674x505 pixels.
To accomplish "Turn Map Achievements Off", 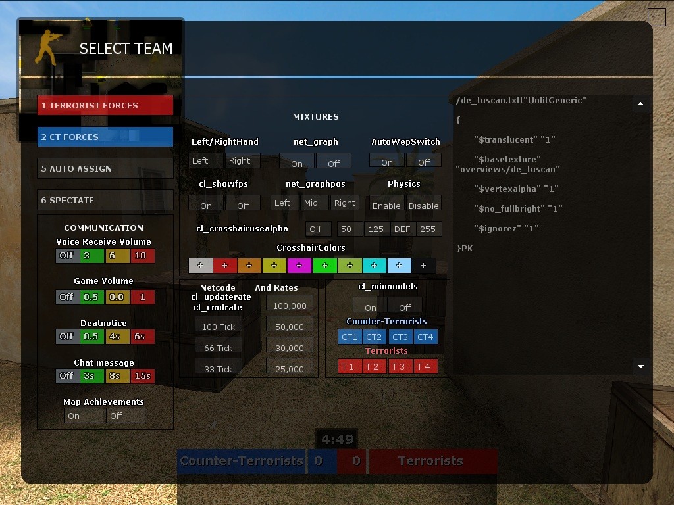I will coord(126,416).
